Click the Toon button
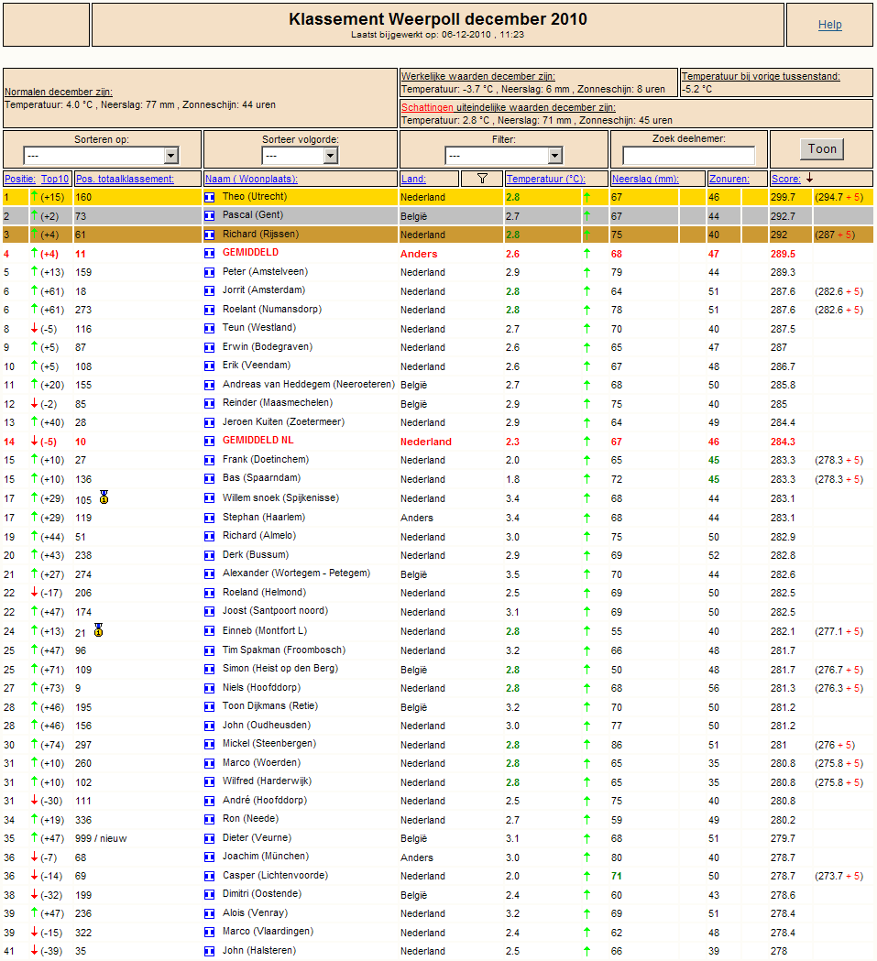This screenshot has height=961, width=877. pyautogui.click(x=822, y=149)
